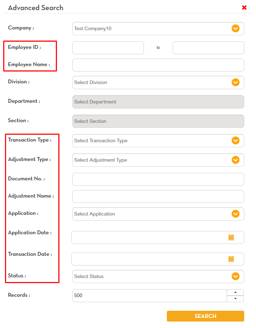Focus the Document No. input
The image size is (256, 328).
pos(158,179)
